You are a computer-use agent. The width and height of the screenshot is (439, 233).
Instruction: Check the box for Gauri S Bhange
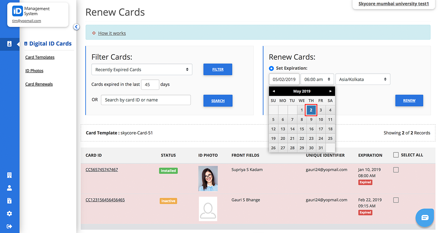point(396,200)
